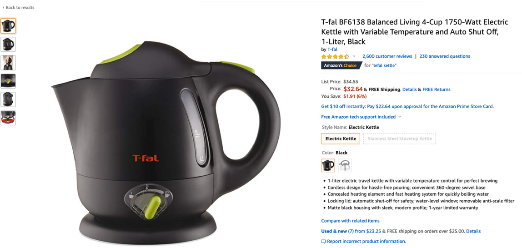Choose the Stainless Steel Stovetop Kettle style
Screen dimensions: 522x248
point(400,139)
